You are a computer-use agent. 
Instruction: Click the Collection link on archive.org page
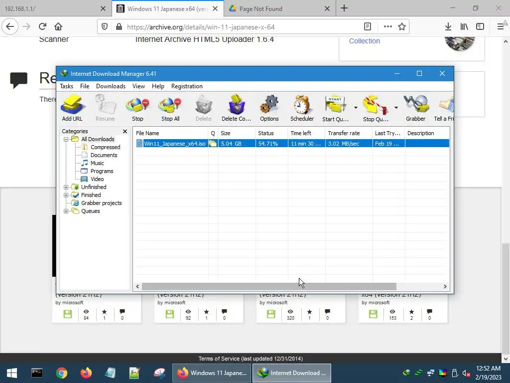364,41
